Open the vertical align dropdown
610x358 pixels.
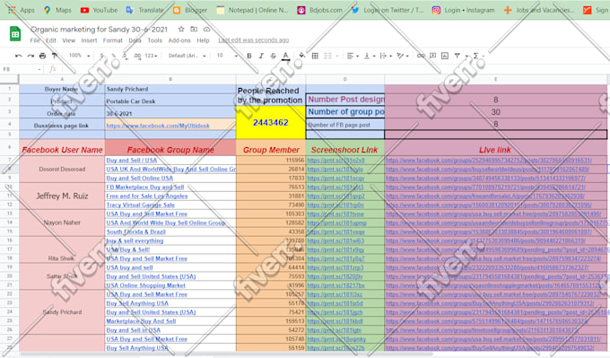[x=369, y=56]
